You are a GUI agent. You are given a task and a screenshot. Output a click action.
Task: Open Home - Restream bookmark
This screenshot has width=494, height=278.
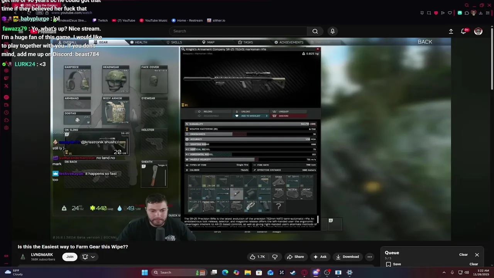pos(187,20)
